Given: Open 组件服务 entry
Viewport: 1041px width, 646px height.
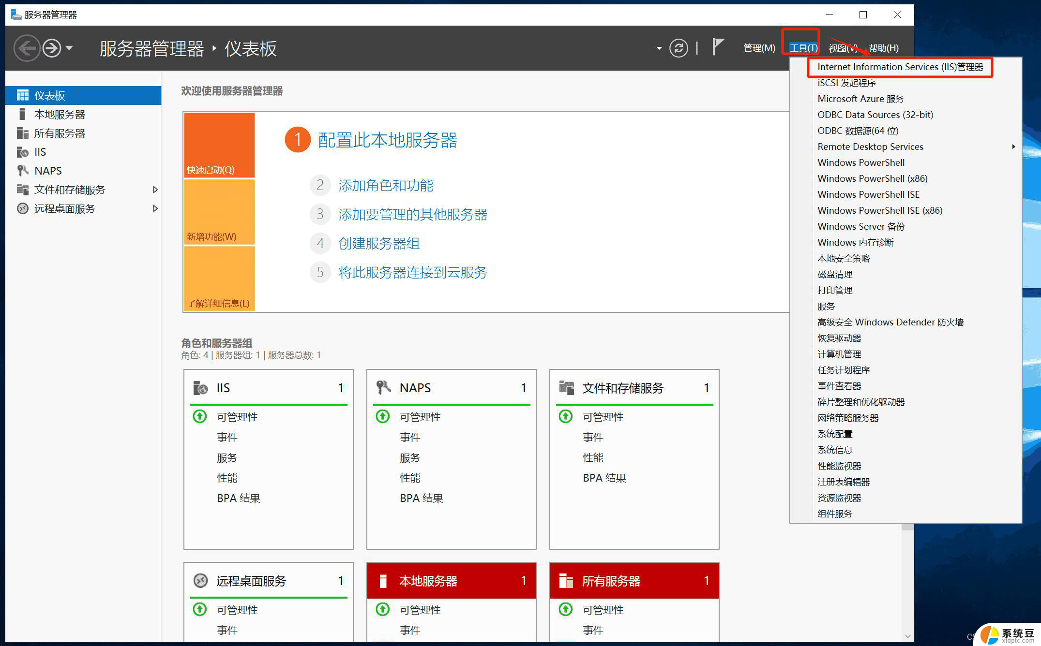Looking at the screenshot, I should pyautogui.click(x=835, y=514).
